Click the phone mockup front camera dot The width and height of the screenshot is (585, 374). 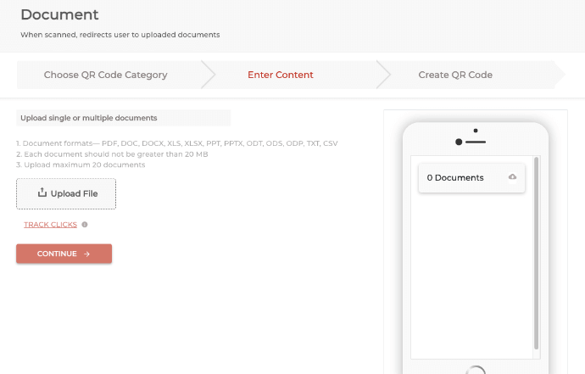[476, 131]
